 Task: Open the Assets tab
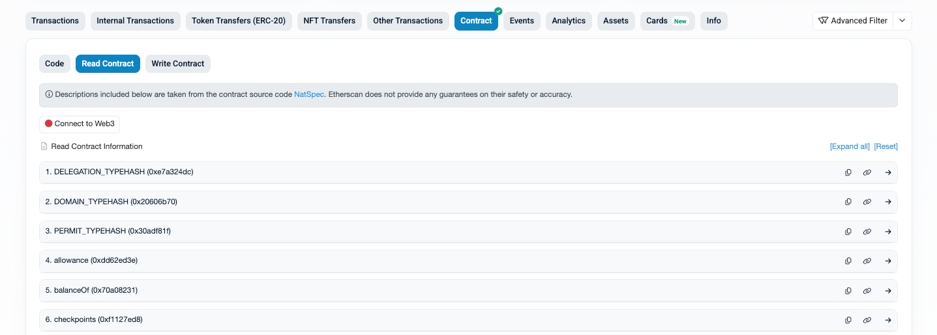pyautogui.click(x=616, y=21)
